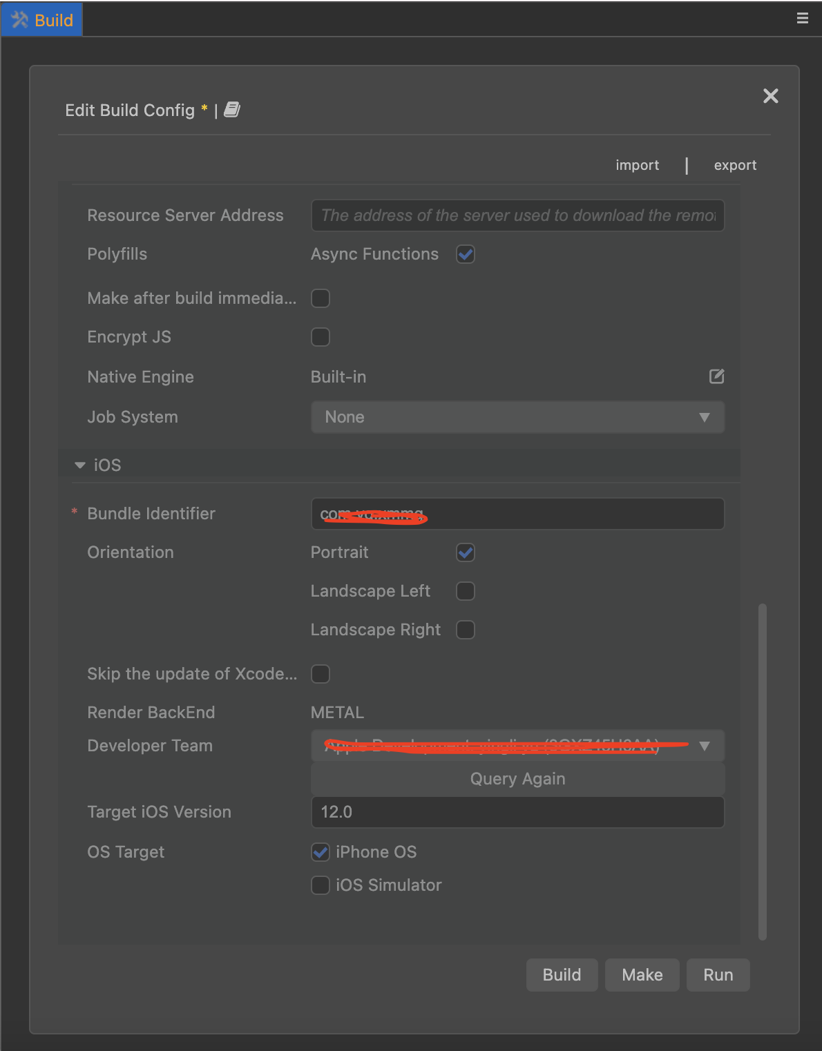
Task: Click the Run button
Action: (x=718, y=974)
